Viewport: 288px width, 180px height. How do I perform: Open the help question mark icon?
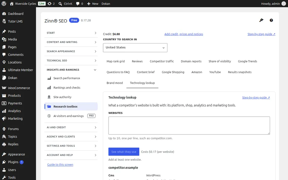[271, 20]
